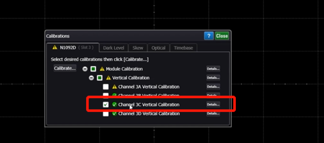Enable Channel 3A Vertical Calibration checkbox
The image size is (324, 143).
tap(106, 87)
